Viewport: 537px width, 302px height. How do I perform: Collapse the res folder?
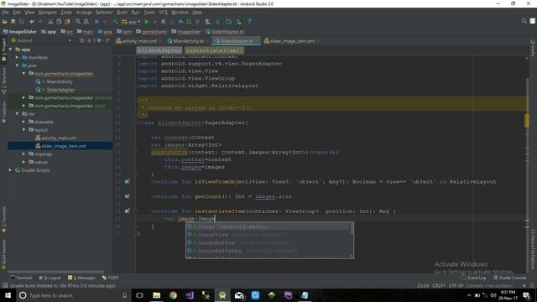click(17, 114)
